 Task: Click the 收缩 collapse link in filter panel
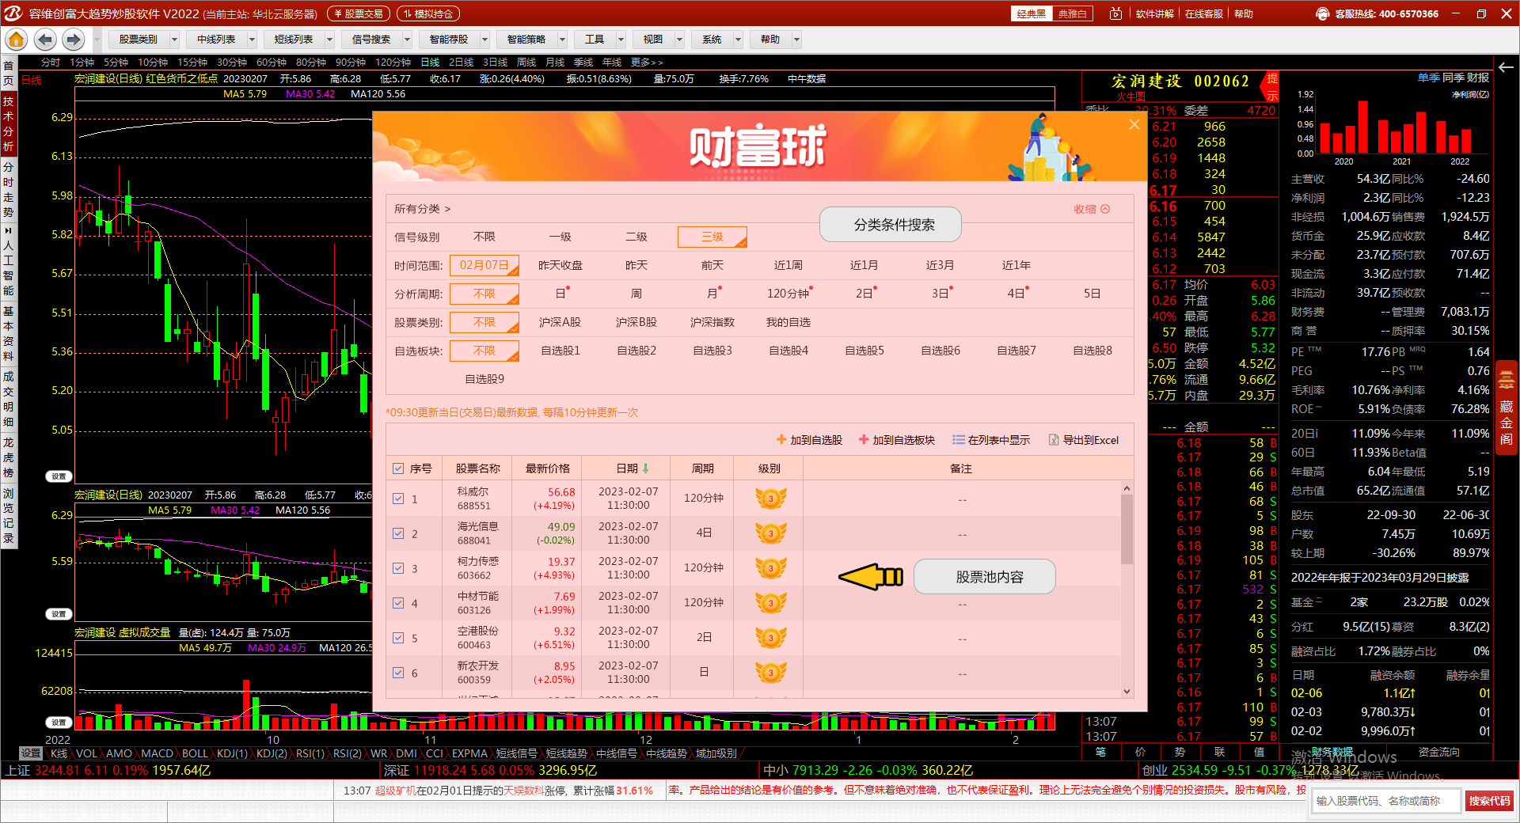point(1092,209)
